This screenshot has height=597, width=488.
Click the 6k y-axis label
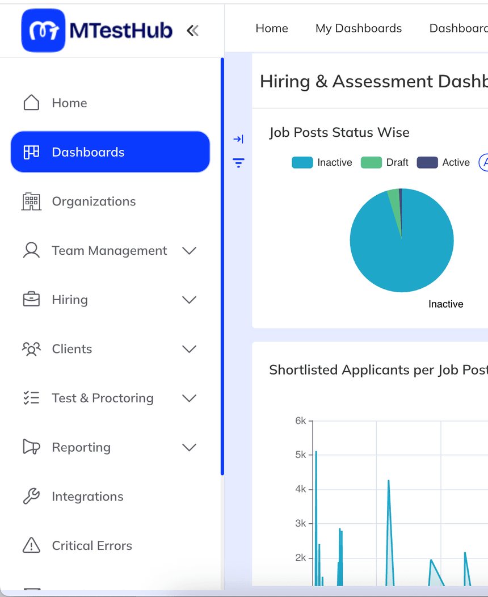click(x=300, y=421)
